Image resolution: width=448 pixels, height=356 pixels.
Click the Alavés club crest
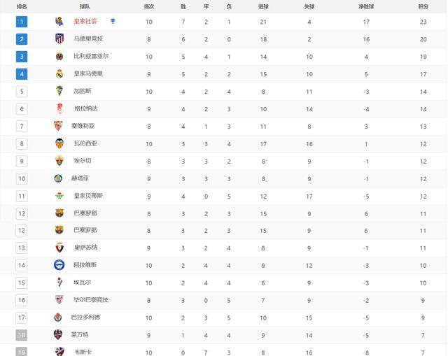click(x=59, y=265)
